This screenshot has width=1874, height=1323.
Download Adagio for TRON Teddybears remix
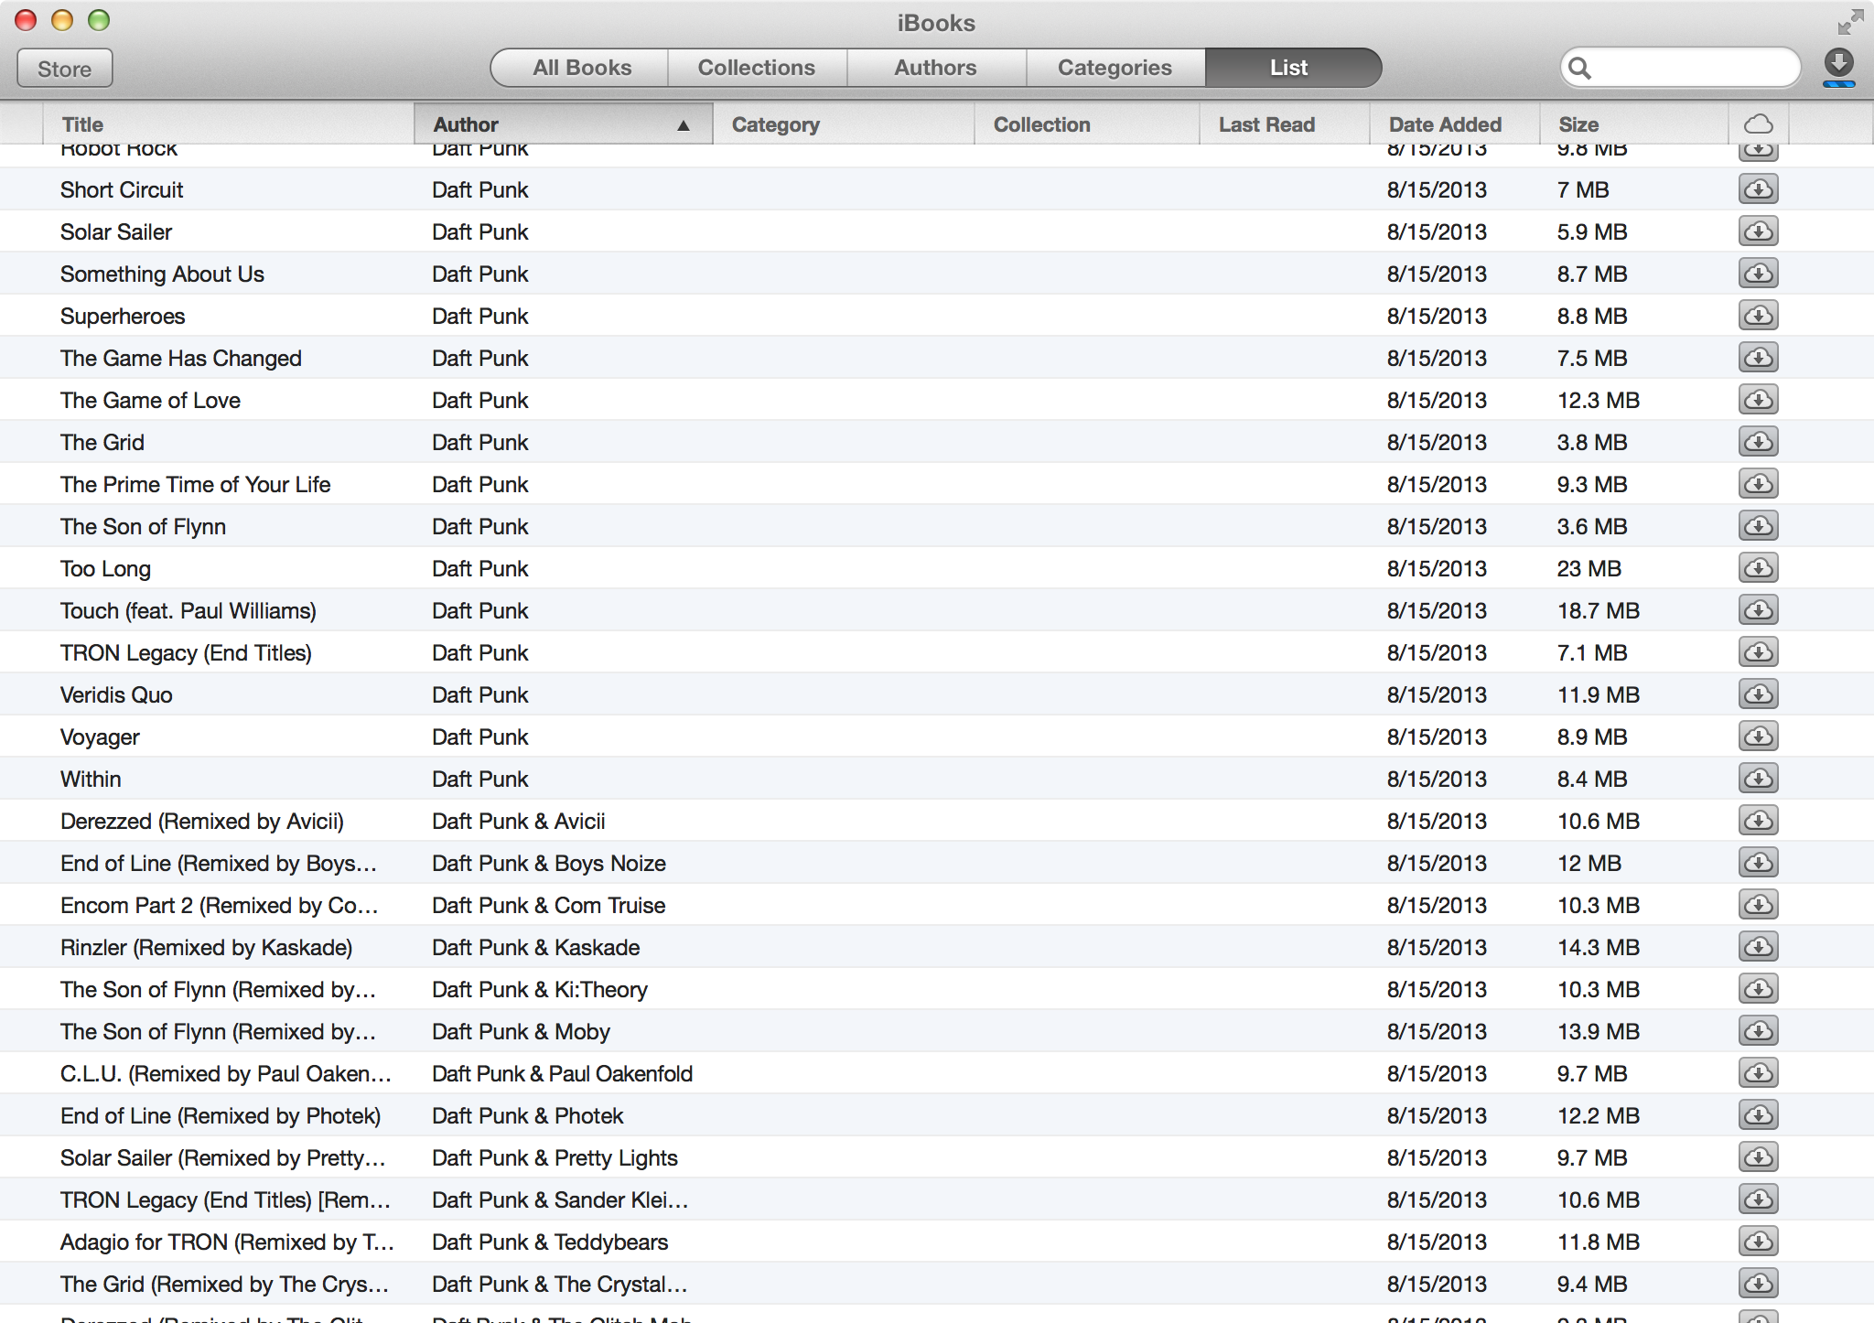(1758, 1242)
